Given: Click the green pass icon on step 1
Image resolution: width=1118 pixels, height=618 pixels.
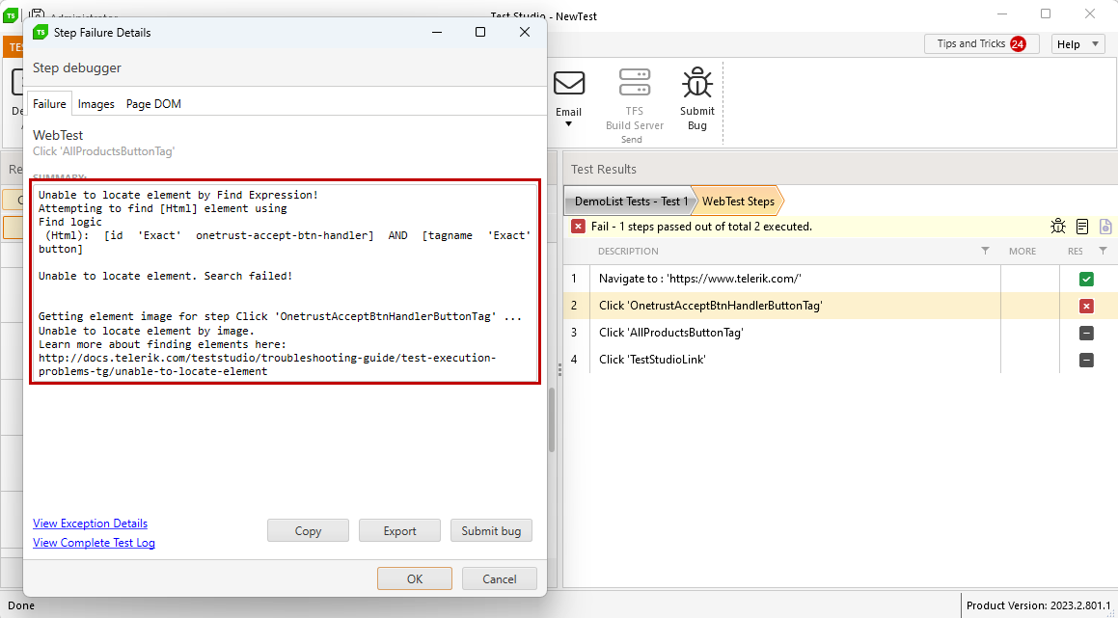Looking at the screenshot, I should coord(1086,279).
